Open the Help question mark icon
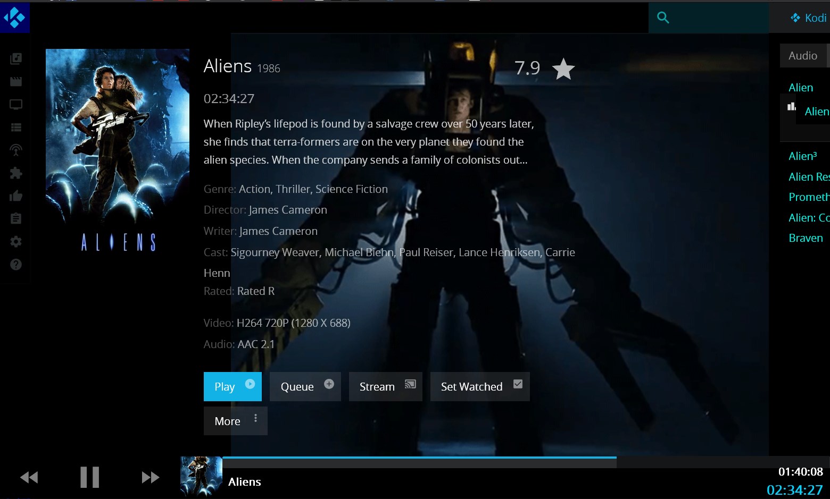The height and width of the screenshot is (499, 830). (16, 265)
